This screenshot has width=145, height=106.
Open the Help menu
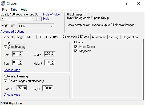coord(24,10)
